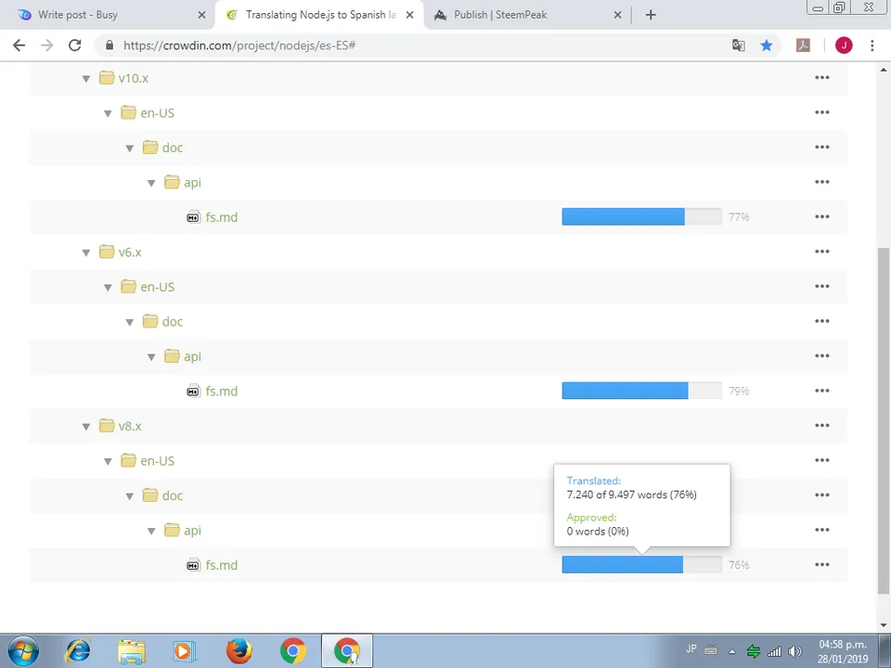Open Chrome three-dot menu
Image resolution: width=891 pixels, height=668 pixels.
click(x=872, y=45)
